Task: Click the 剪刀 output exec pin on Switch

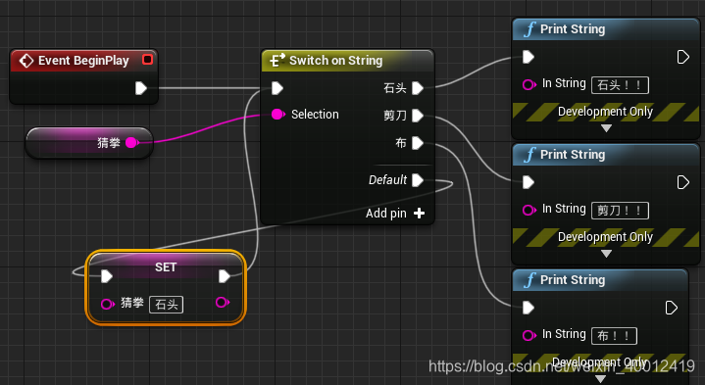Action: tap(418, 116)
